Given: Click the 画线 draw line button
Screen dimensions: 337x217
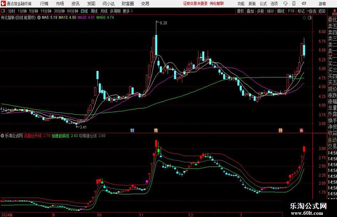Looking at the screenshot, I should (x=281, y=11).
